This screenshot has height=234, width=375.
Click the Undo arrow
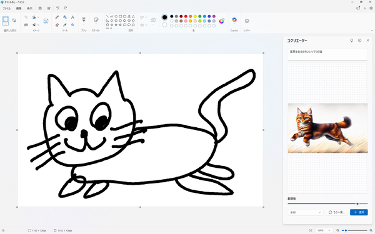point(57,8)
